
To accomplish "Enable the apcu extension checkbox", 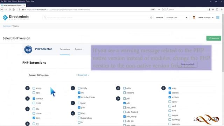I will pos(34,93).
